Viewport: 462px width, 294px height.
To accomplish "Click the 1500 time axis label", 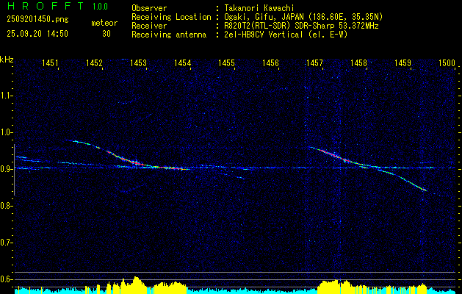I will [447, 62].
